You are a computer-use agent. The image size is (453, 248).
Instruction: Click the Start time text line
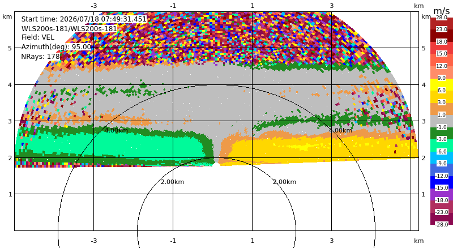tap(84, 19)
